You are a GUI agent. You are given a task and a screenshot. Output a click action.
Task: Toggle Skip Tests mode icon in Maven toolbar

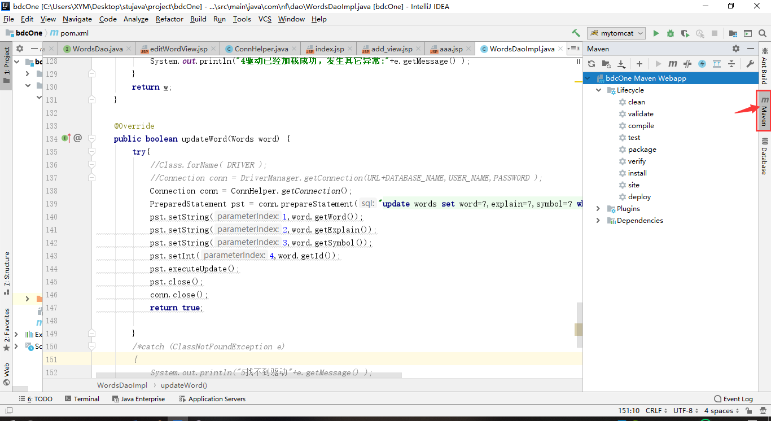pyautogui.click(x=687, y=64)
